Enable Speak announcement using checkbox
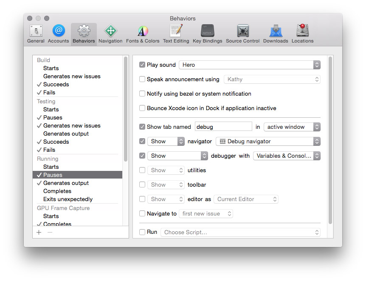Image resolution: width=366 pixels, height=281 pixels. [x=142, y=79]
